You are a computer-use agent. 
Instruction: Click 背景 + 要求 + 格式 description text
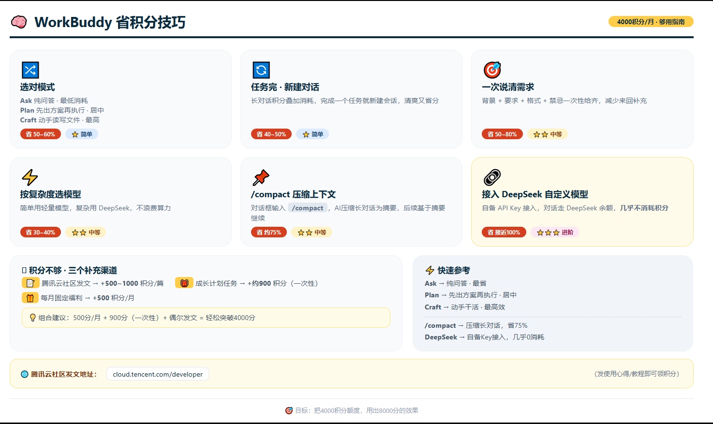coord(564,101)
